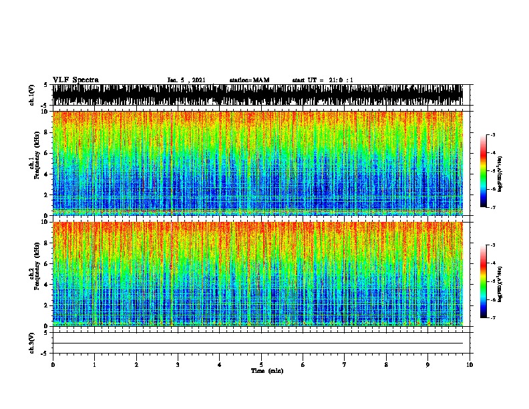This screenshot has height=409, width=529.
Task: Click time axis tick label "10"
Action: coord(470,364)
